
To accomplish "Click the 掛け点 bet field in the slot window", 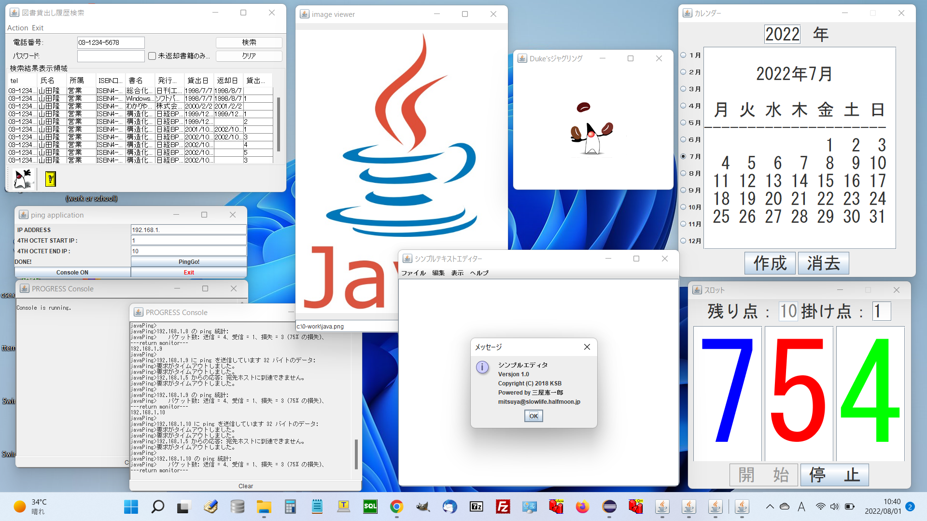I will tap(881, 311).
